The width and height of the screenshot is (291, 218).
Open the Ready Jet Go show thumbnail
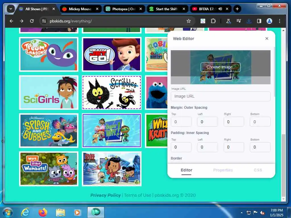click(x=112, y=54)
